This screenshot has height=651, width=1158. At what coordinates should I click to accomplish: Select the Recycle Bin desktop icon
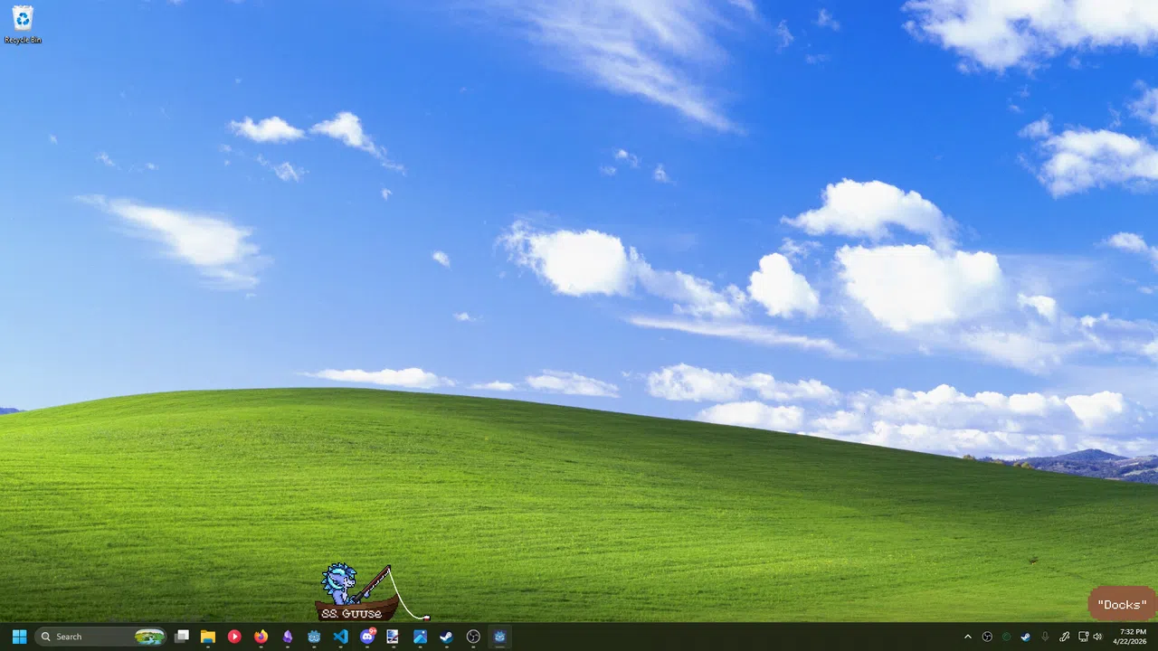(23, 24)
